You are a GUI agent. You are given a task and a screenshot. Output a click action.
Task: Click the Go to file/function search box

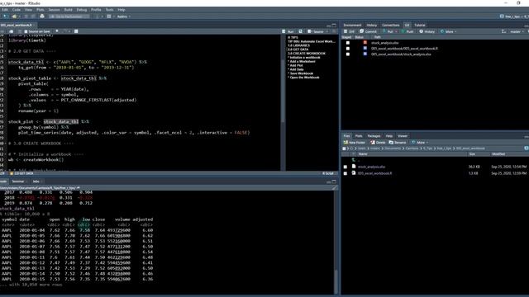(x=69, y=16)
